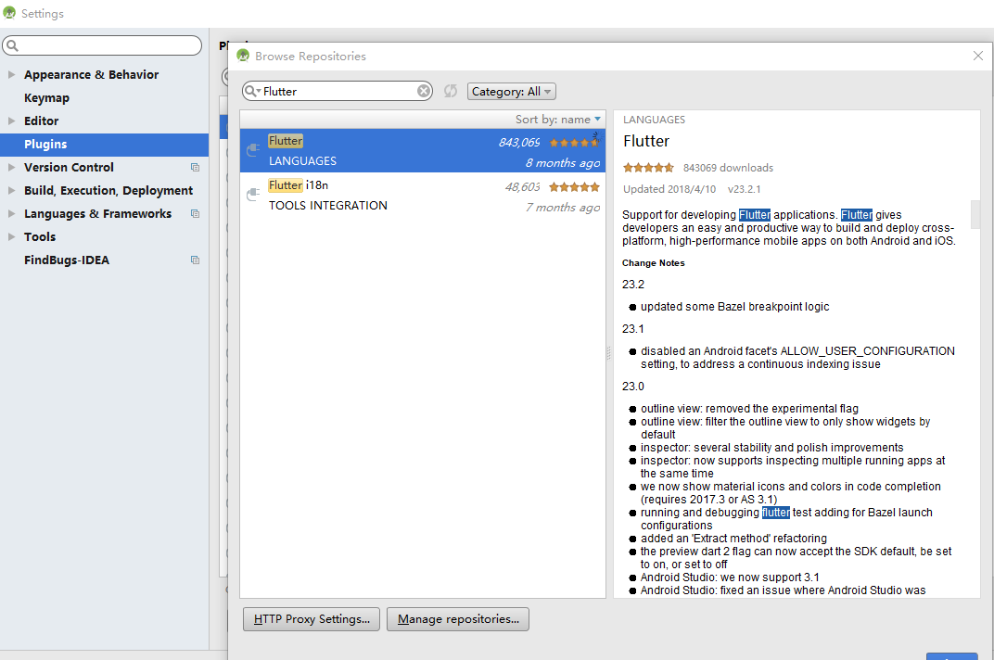Click the LANGUAGES label in details pane
The width and height of the screenshot is (994, 660).
tap(654, 120)
